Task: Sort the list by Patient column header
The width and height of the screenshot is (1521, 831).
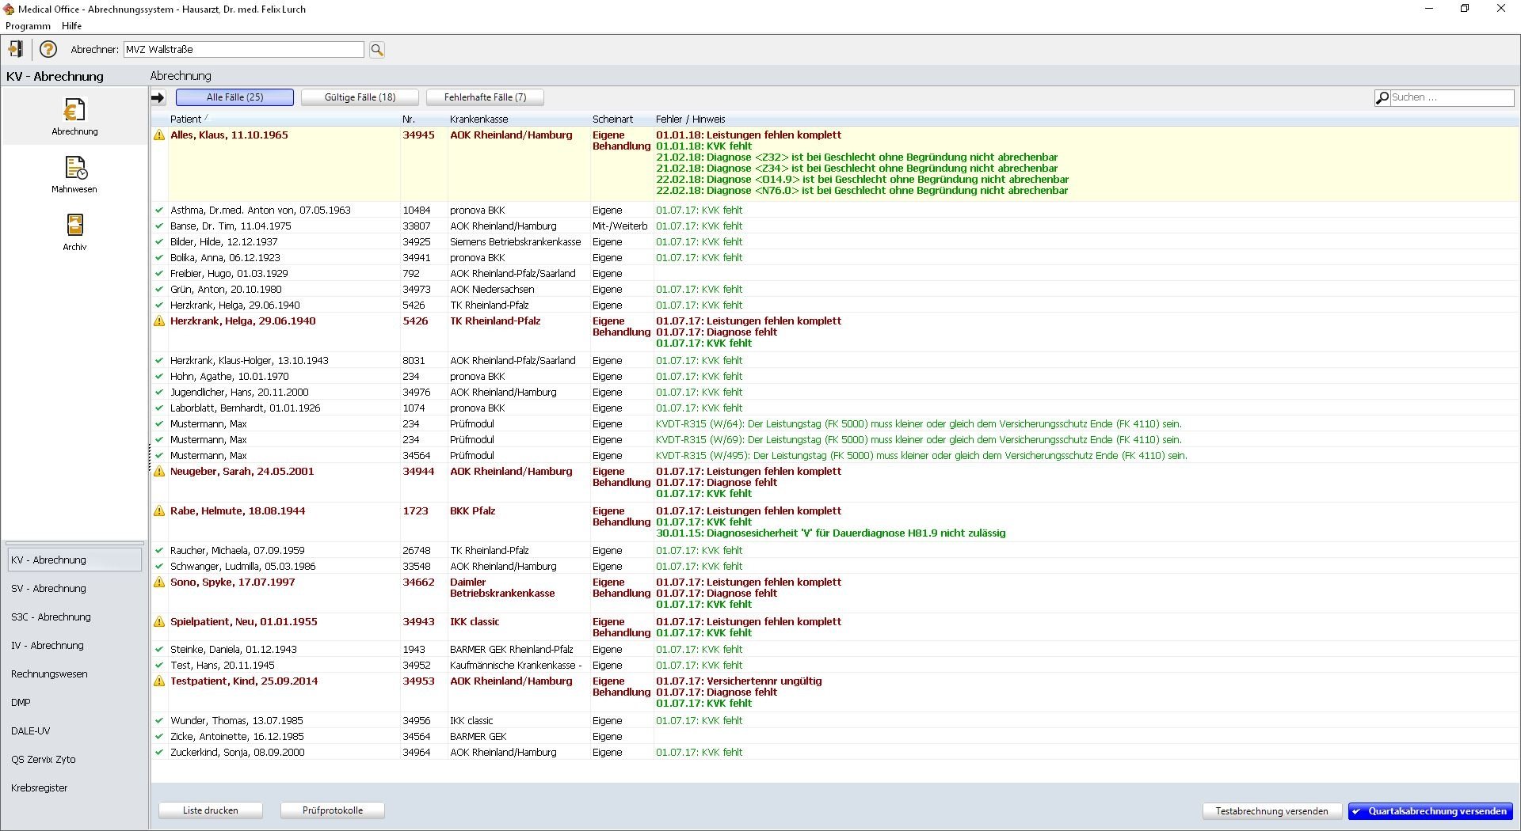Action: 186,119
